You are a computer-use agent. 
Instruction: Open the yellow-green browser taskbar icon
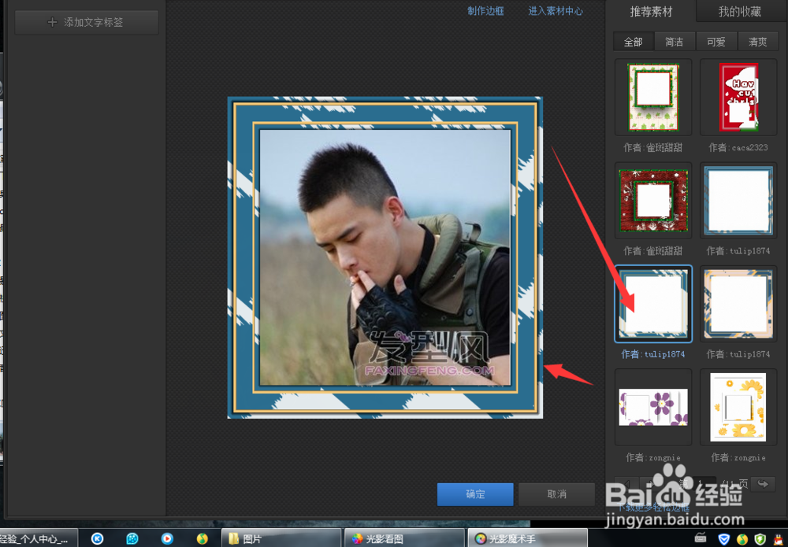pyautogui.click(x=202, y=539)
